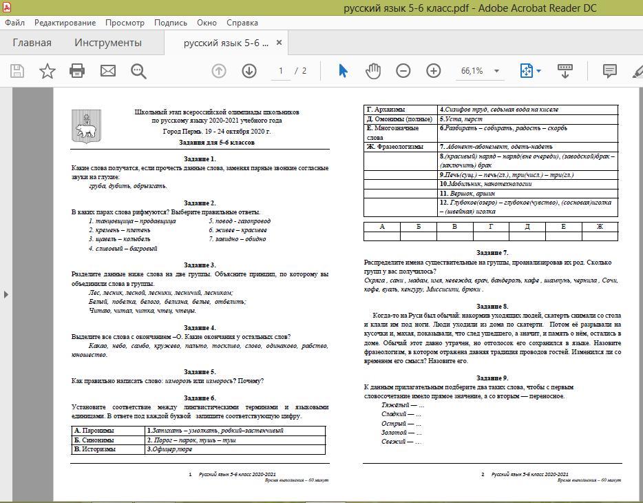
Task: Click table row 11. Вершок, аршин
Action: [x=528, y=193]
